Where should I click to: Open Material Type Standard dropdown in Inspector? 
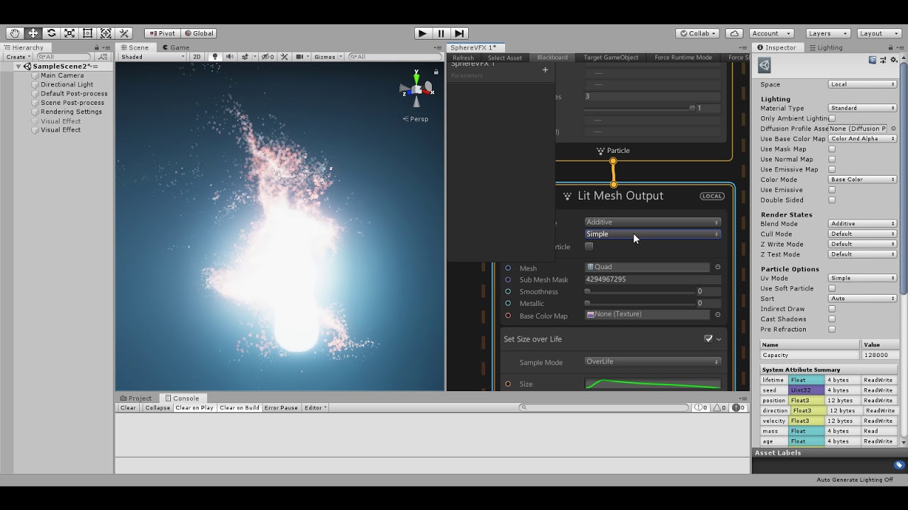click(x=863, y=108)
